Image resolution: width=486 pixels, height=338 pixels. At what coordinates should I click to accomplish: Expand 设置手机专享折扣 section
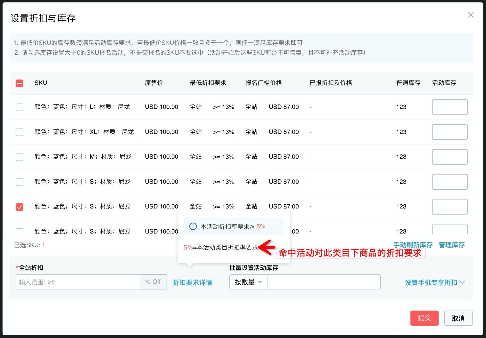[x=435, y=283]
